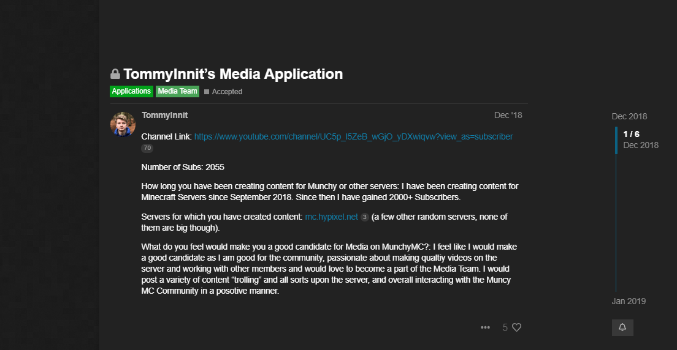This screenshot has width=677, height=350.
Task: Open the Applications category tag
Action: (131, 91)
